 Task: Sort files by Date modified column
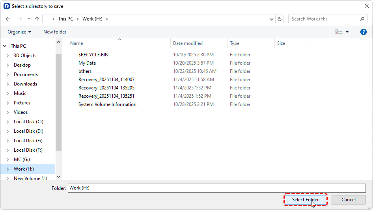tap(188, 43)
